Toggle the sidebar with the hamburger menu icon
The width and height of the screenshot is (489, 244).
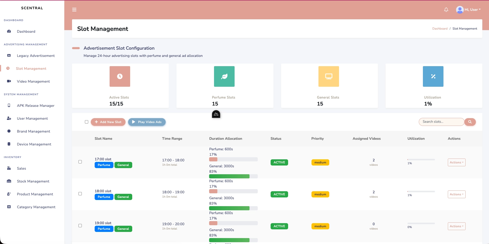[74, 10]
